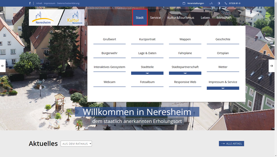The height and width of the screenshot is (157, 277).
Task: Go to next slide with right arrow
Action: (x=271, y=66)
